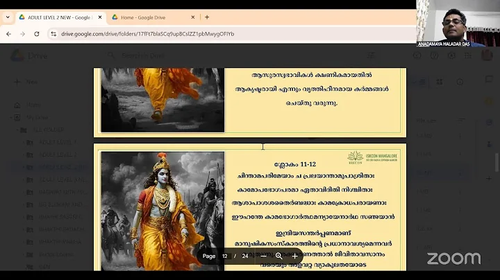The image size is (500, 280).
Task: Reset zoom with the magnifier icon
Action: (278, 256)
